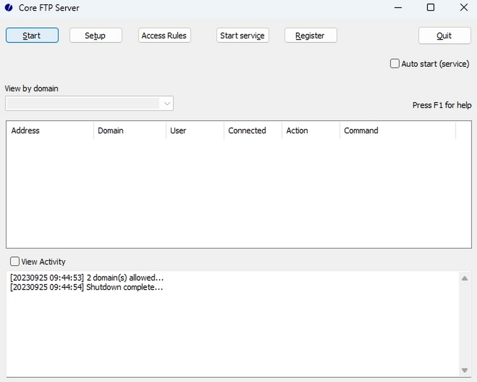
Task: Expand the View by domain dropdown
Action: pos(167,104)
